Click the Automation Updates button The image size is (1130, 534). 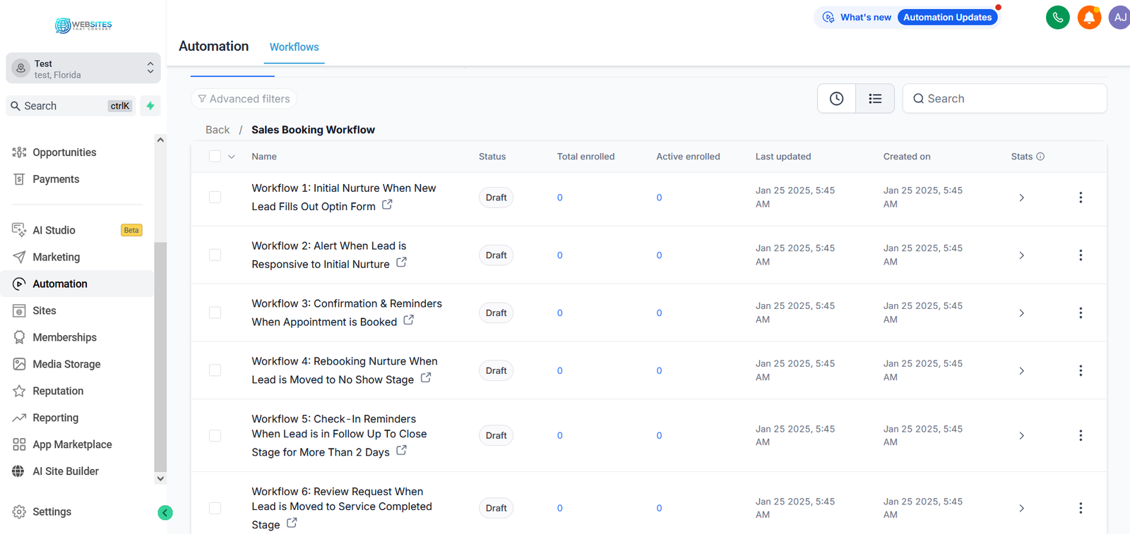(x=947, y=18)
